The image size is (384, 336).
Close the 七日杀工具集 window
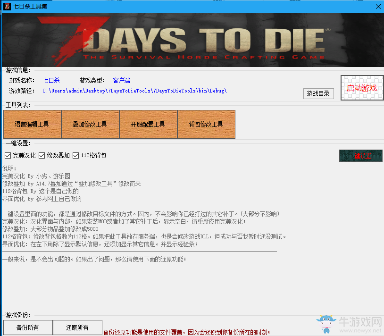[x=378, y=7]
